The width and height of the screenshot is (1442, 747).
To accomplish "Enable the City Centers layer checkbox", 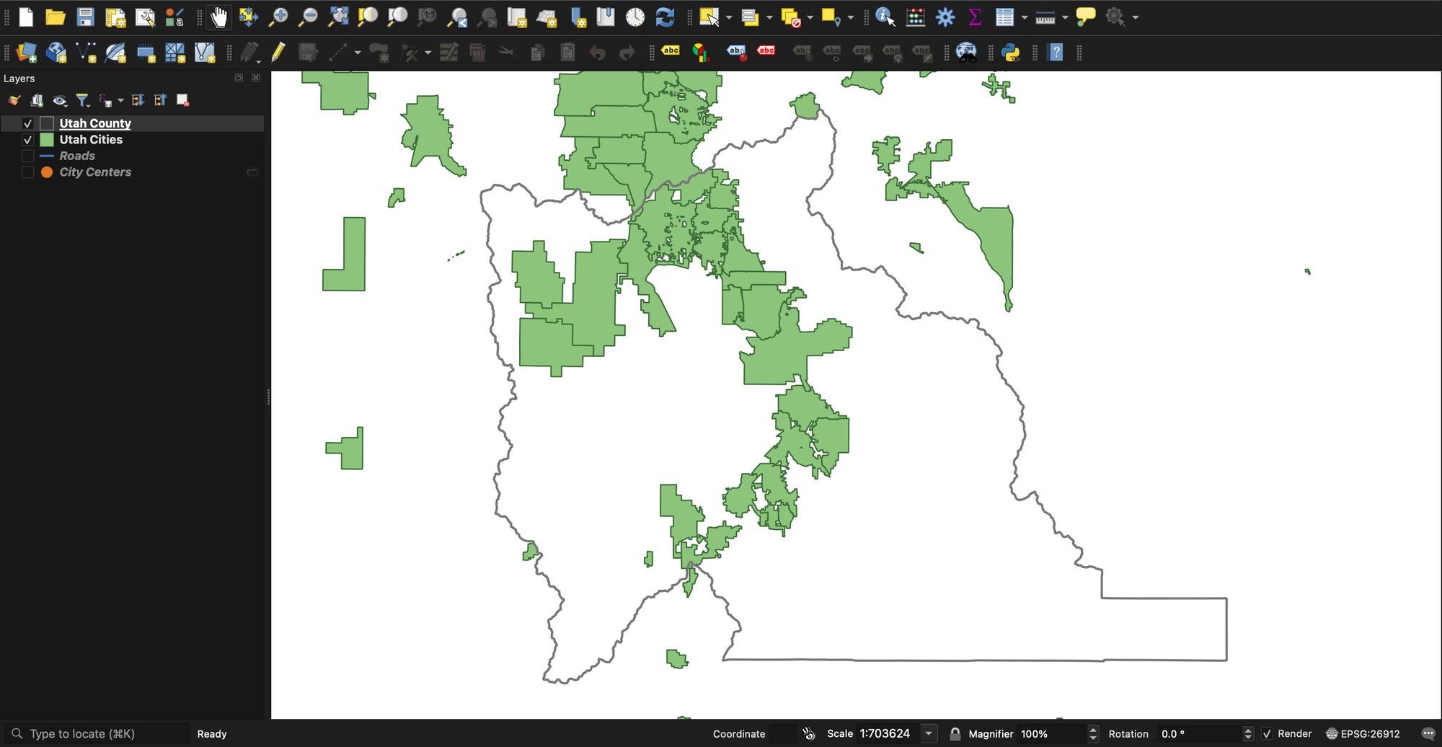I will (28, 172).
